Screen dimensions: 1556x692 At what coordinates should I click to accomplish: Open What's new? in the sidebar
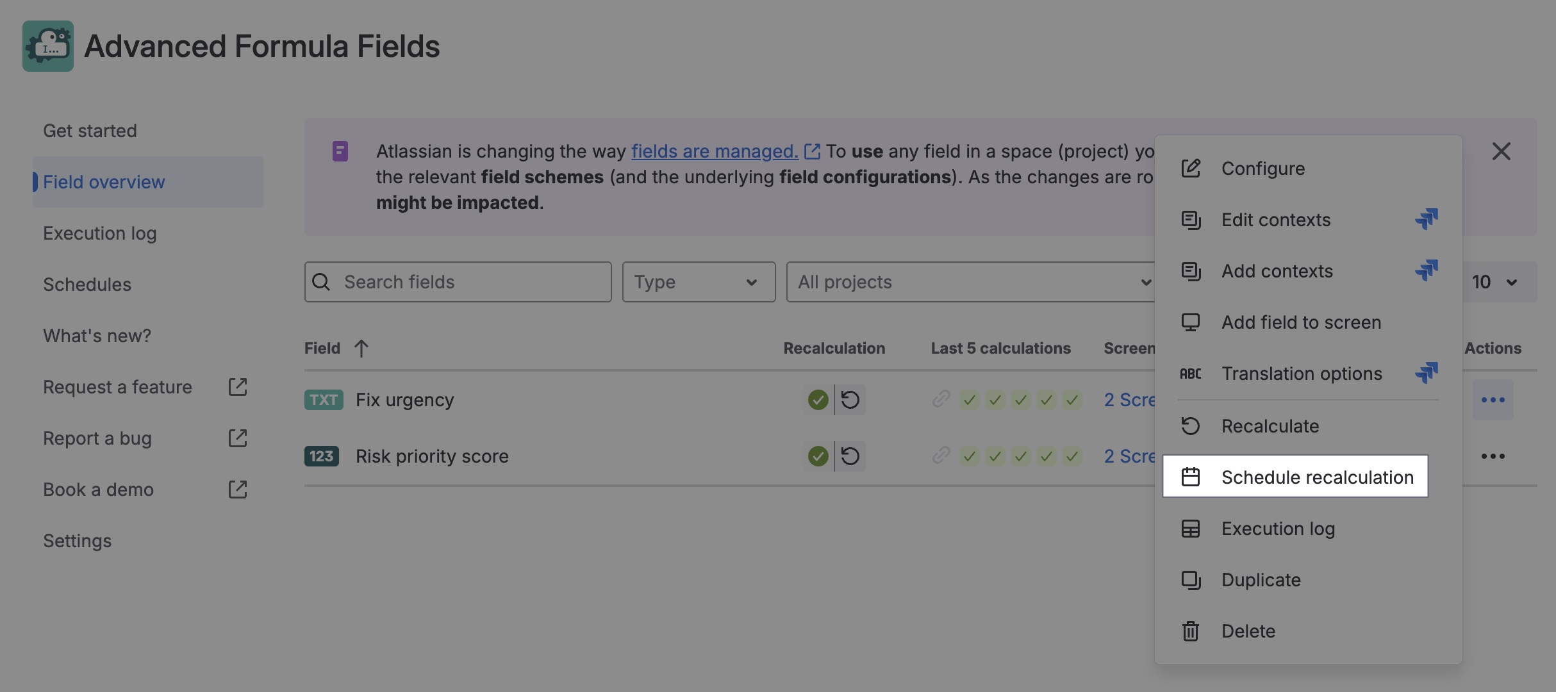pyautogui.click(x=148, y=336)
